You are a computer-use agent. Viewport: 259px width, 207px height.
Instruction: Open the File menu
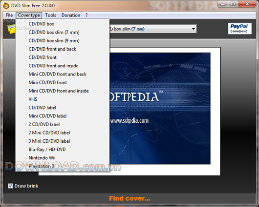pyautogui.click(x=9, y=15)
